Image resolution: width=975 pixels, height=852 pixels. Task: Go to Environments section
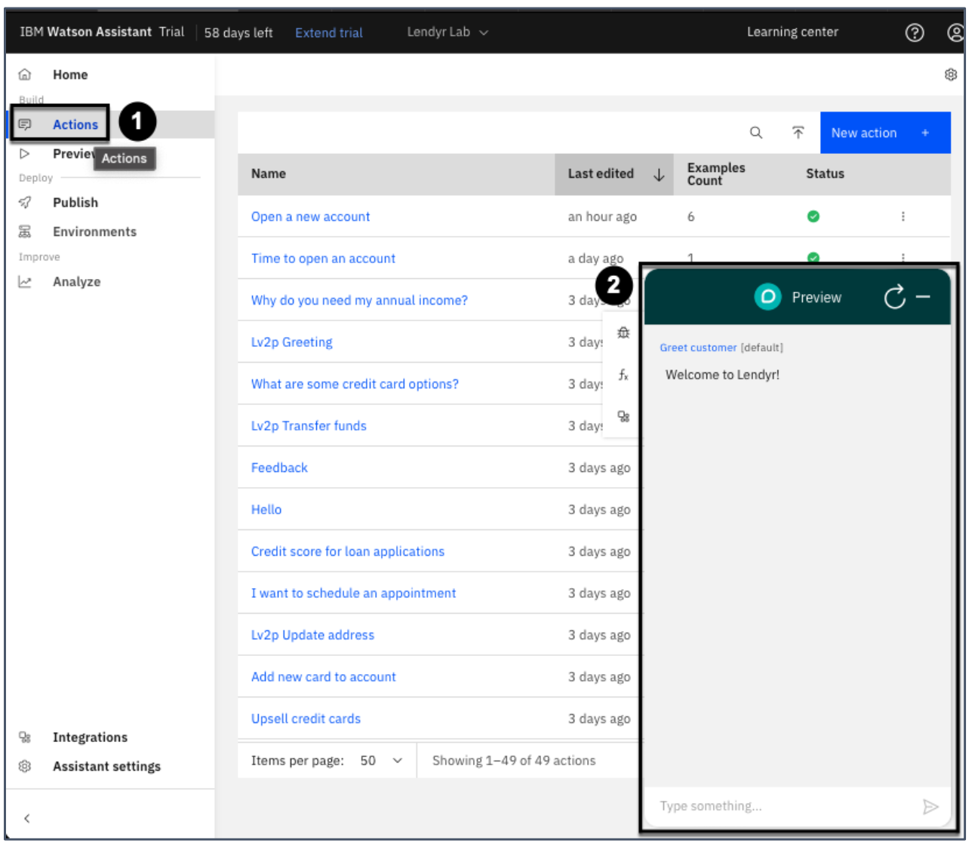[94, 231]
